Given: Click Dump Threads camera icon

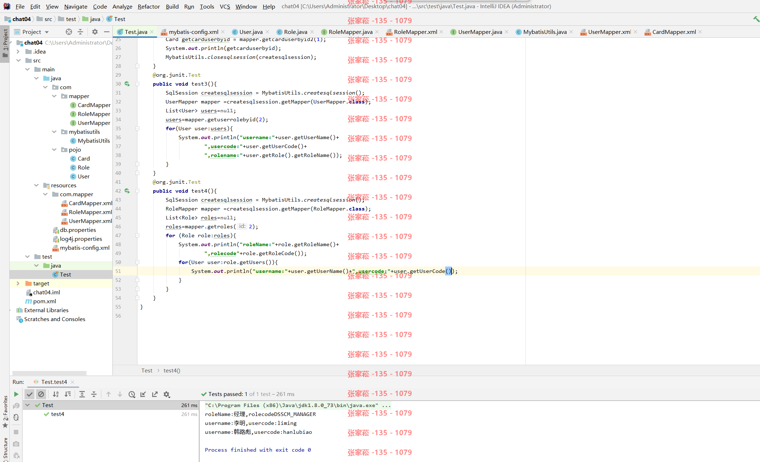Looking at the screenshot, I should tap(16, 444).
